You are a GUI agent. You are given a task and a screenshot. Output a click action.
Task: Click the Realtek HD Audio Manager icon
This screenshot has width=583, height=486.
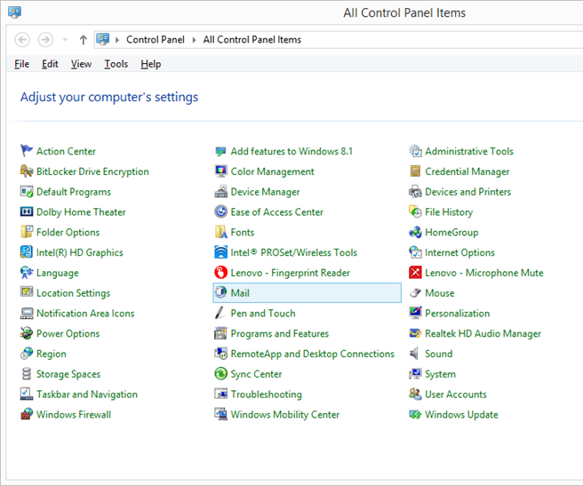(415, 334)
